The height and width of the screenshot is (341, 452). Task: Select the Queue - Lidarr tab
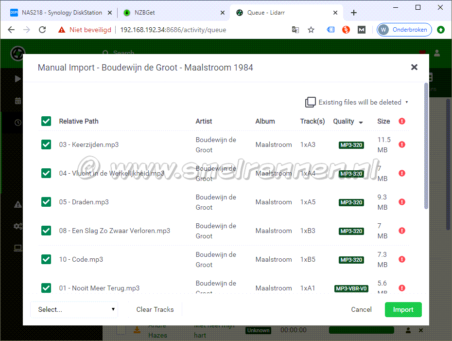(x=266, y=13)
